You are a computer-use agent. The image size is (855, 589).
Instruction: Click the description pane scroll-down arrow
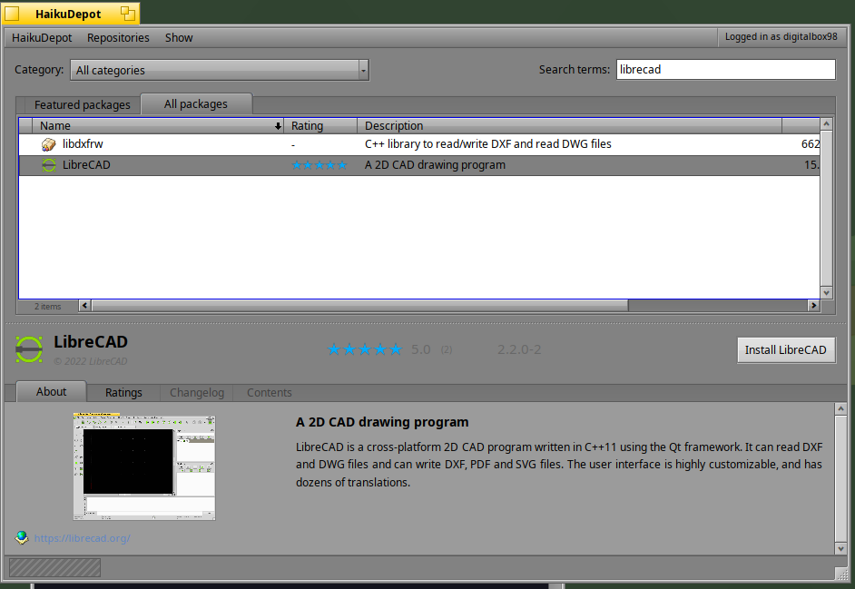(x=840, y=548)
